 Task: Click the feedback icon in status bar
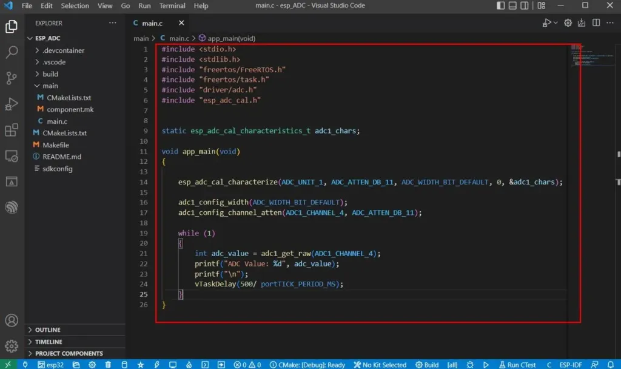594,365
